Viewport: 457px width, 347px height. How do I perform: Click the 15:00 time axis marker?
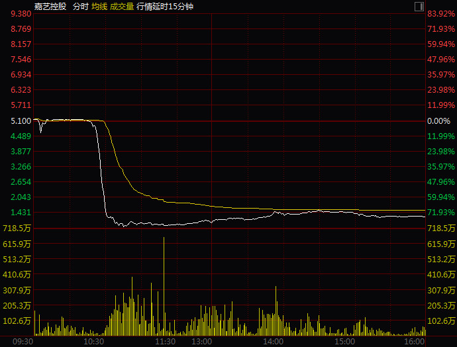coord(344,342)
